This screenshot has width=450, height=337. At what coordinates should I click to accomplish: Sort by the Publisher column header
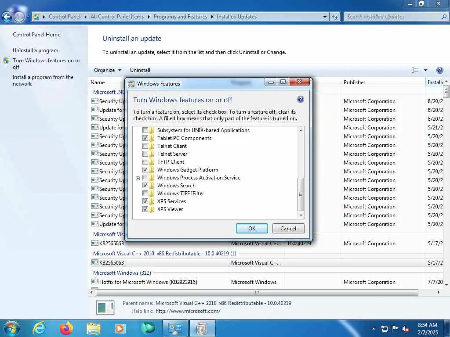[x=355, y=82]
